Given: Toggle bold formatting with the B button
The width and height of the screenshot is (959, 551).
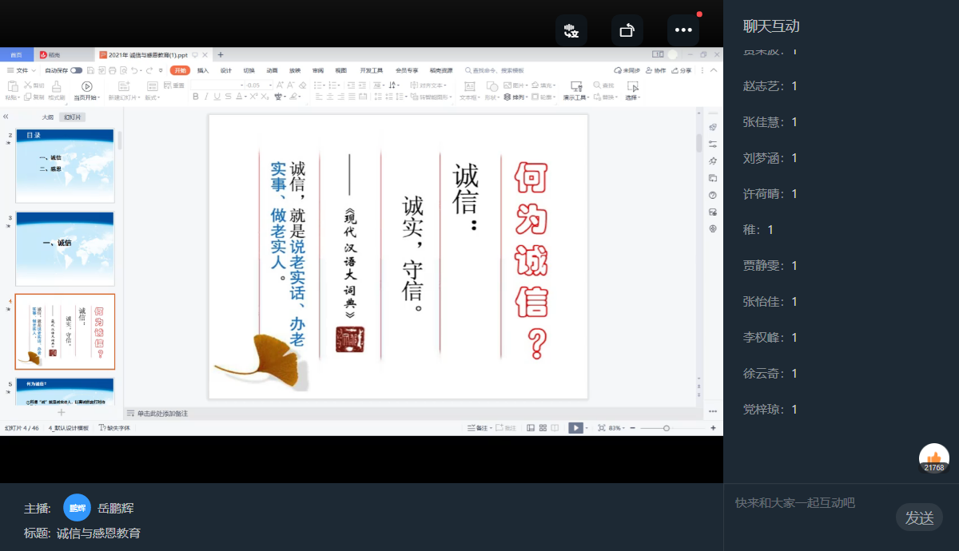Looking at the screenshot, I should coord(195,97).
